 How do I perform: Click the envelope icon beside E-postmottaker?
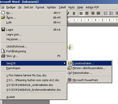[70, 63]
